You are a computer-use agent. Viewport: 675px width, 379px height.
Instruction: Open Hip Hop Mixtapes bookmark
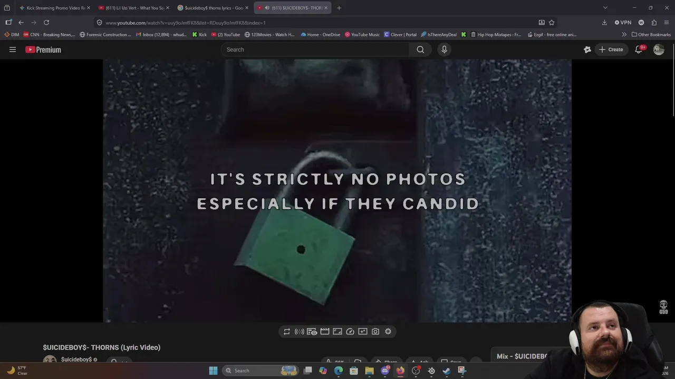click(x=495, y=35)
